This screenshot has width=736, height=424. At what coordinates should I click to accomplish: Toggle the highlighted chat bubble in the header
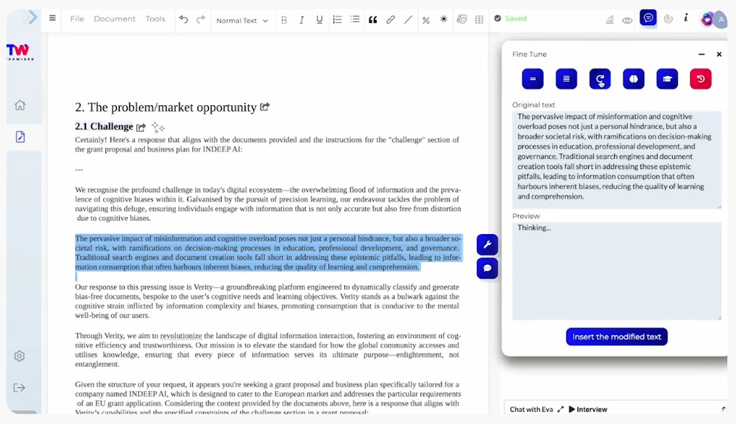[648, 18]
